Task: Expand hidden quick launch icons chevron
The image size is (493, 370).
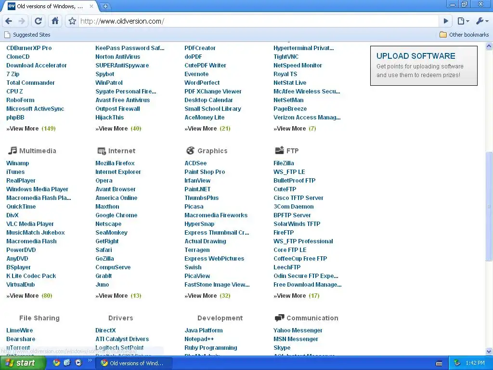Action: pos(90,360)
